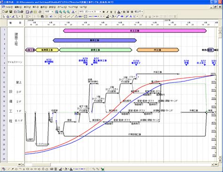Image resolution: width=223 pixels, height=172 pixels.
Task: Select the line tool in bottom drawing toolbar
Action: click(x=9, y=169)
